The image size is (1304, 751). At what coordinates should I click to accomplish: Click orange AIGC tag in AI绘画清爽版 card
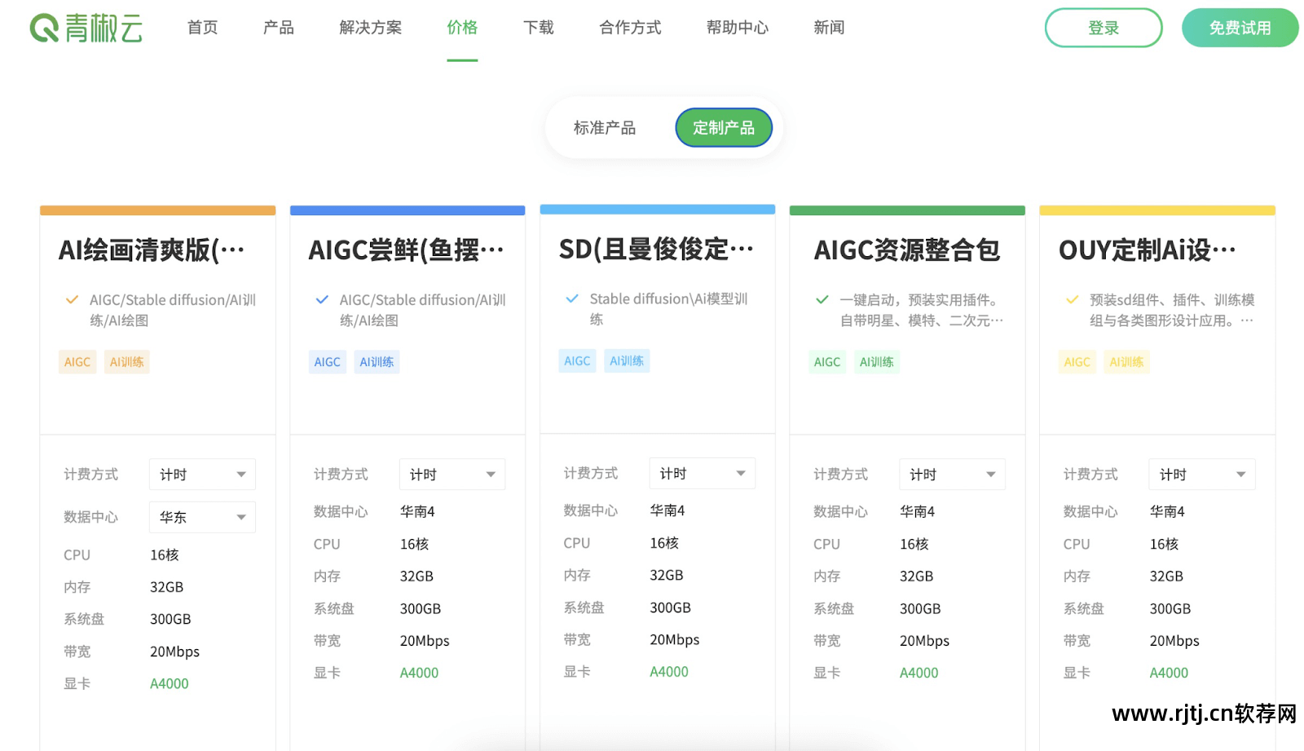pyautogui.click(x=77, y=362)
